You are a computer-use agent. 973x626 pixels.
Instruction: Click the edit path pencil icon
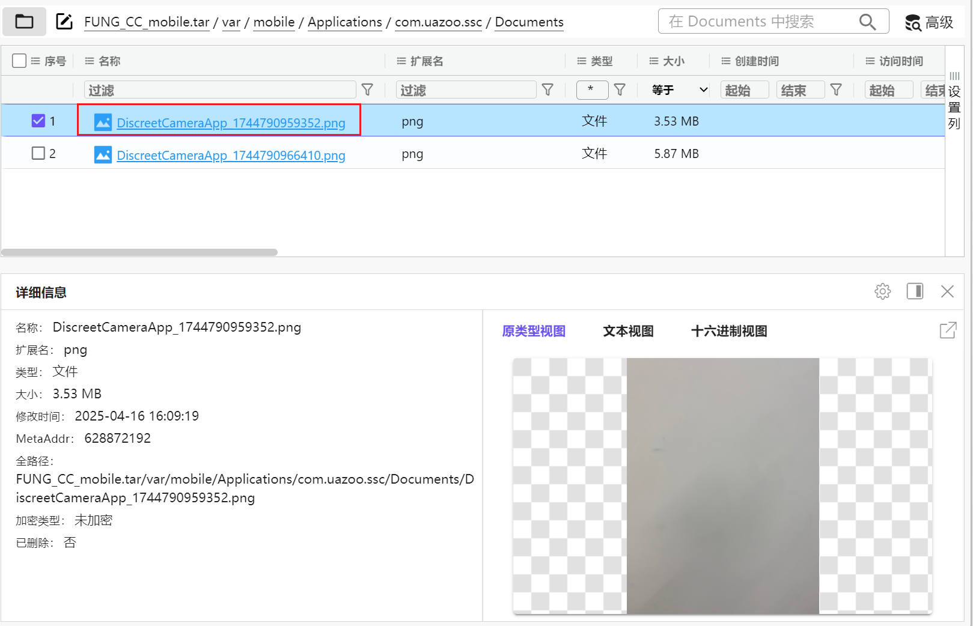(64, 22)
